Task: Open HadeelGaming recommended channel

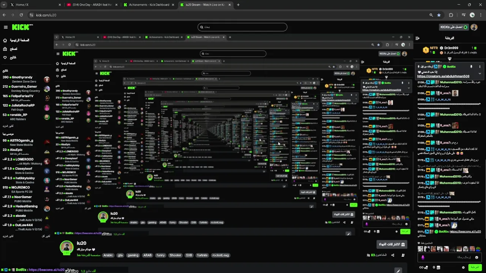Action: [26, 208]
